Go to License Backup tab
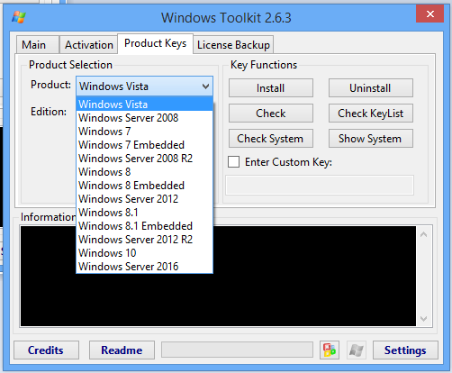Screen dimensions: 452x373 click(233, 45)
